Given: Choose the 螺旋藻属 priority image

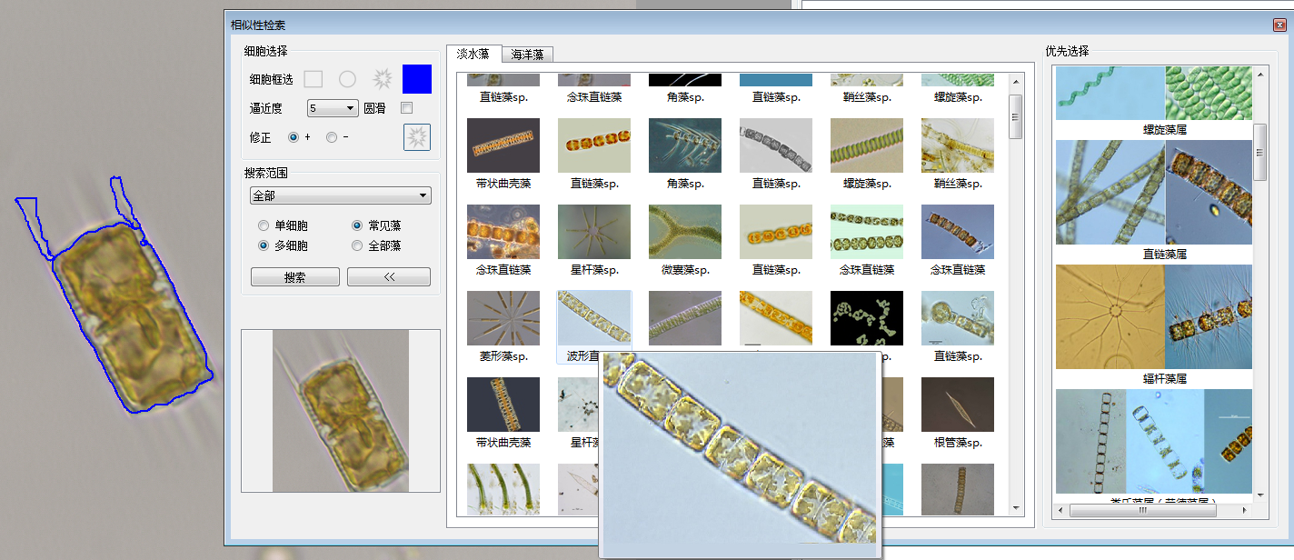Looking at the screenshot, I should coord(1154,93).
